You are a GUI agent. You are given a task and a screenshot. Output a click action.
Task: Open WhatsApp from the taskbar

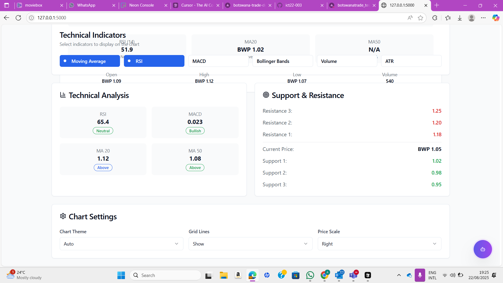tap(310, 275)
